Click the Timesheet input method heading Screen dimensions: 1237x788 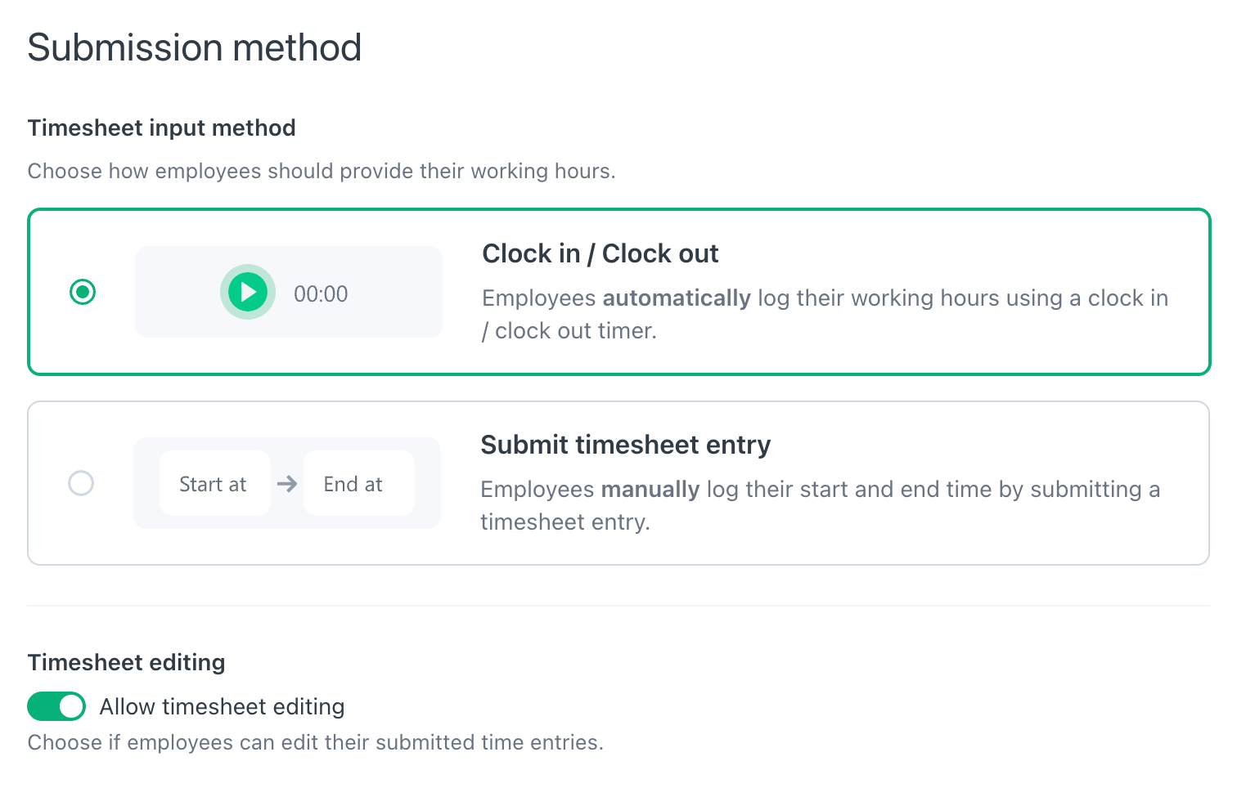click(162, 128)
